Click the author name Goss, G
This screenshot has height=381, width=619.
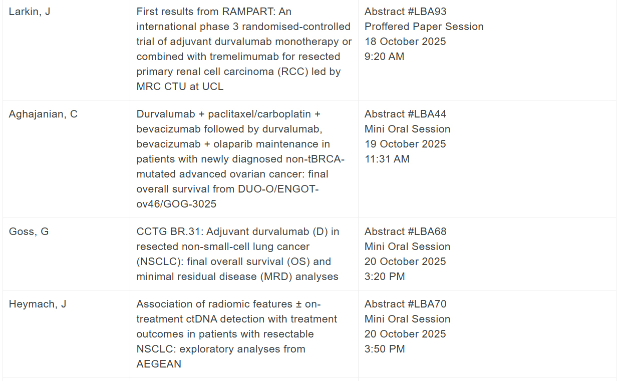(29, 231)
